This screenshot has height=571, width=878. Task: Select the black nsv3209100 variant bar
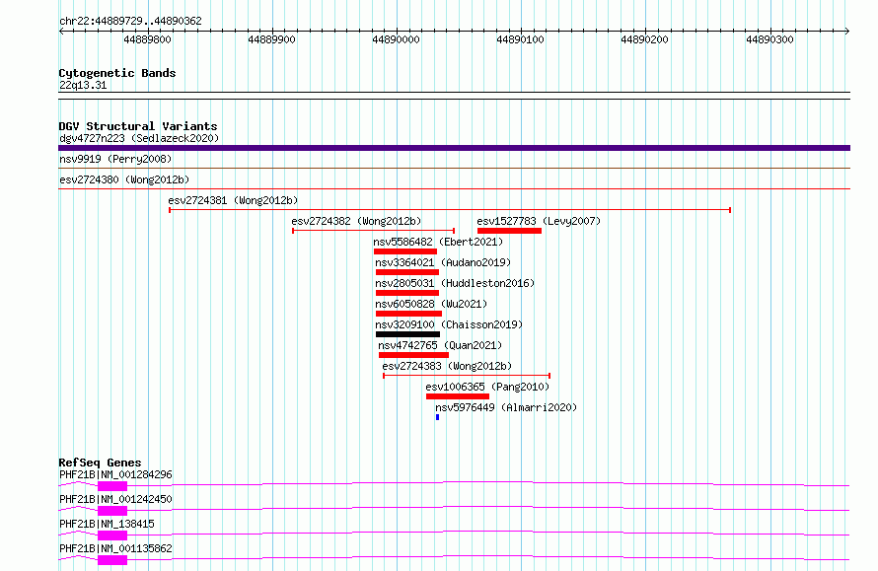(407, 334)
